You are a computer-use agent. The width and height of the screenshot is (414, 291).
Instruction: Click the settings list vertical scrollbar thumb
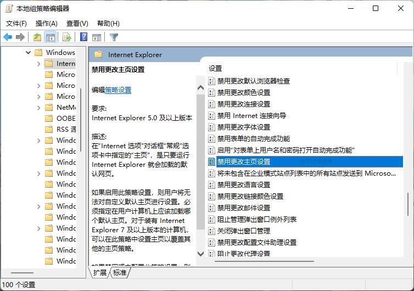coord(407,205)
